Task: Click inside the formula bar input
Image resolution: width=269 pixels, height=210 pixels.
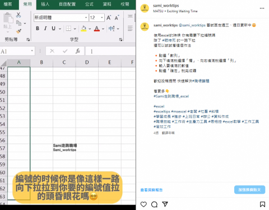Action: pyautogui.click(x=110, y=51)
